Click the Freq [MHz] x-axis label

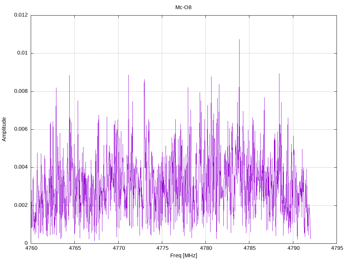(183, 256)
